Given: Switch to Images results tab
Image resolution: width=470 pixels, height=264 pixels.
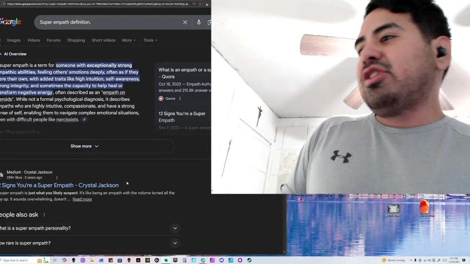Looking at the screenshot, I should coord(14,40).
